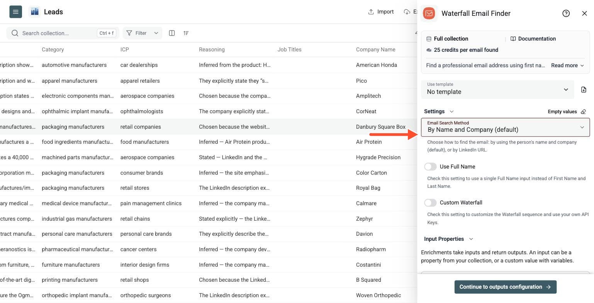Viewport: 594px width, 303px height.
Task: Click the Company Name column header
Action: pyautogui.click(x=376, y=49)
